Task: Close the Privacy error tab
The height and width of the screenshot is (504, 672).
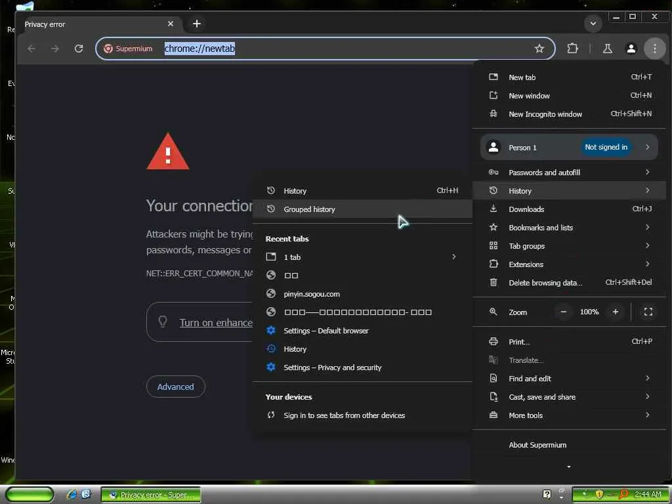Action: tap(171, 24)
